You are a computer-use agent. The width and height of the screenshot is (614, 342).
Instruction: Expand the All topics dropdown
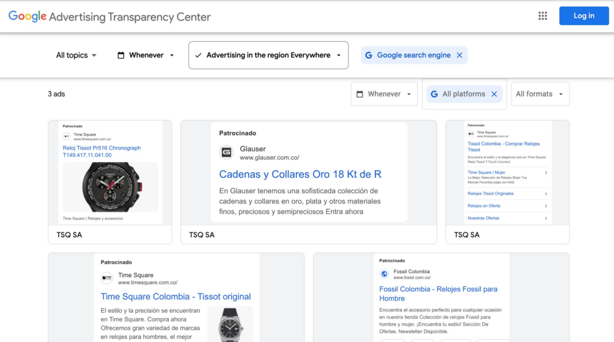pyautogui.click(x=76, y=55)
